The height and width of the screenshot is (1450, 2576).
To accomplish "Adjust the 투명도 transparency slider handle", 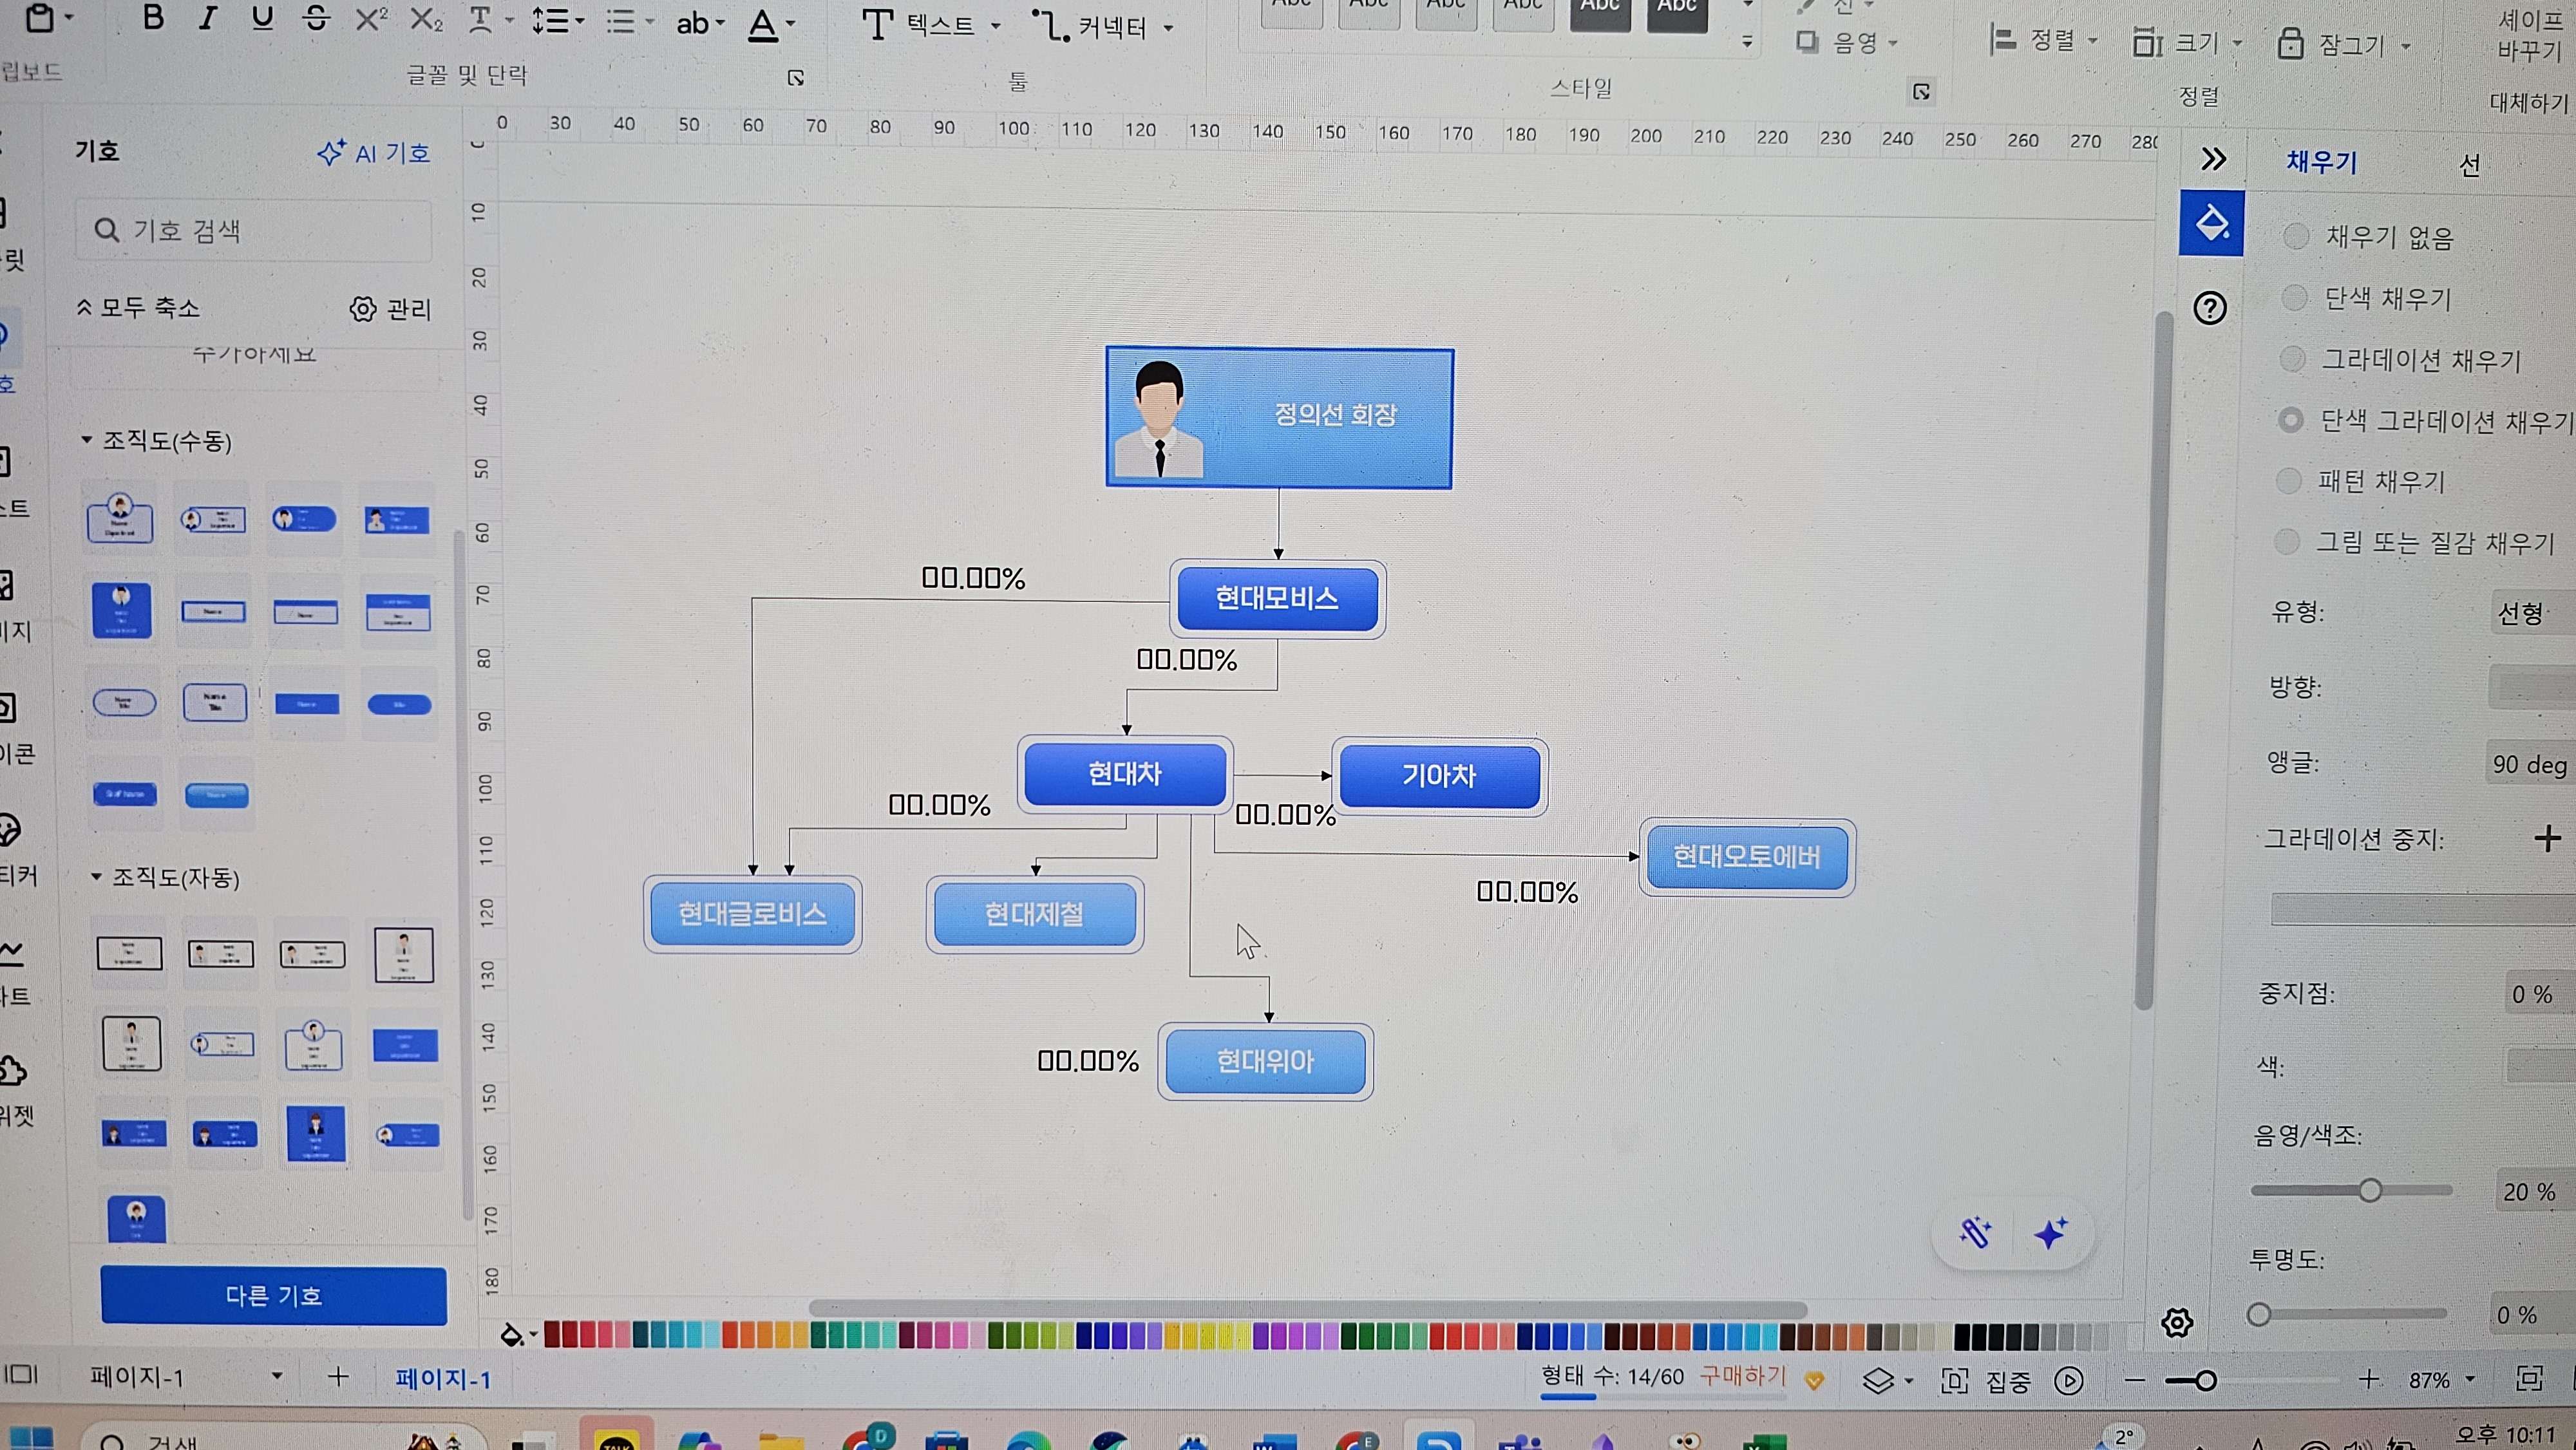I will coord(2258,1314).
